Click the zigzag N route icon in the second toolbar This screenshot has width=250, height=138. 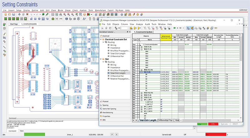84,19
